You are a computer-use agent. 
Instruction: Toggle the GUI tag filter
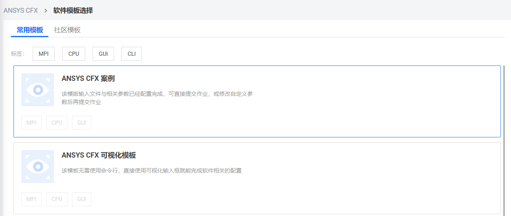coord(103,54)
